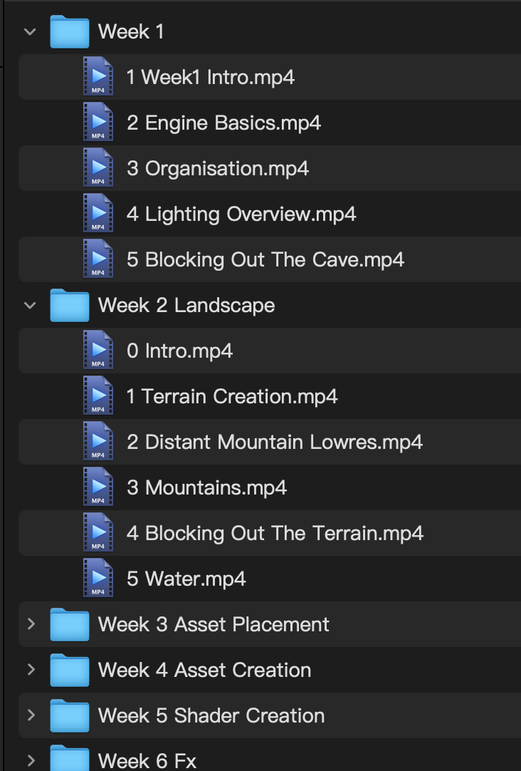Image resolution: width=521 pixels, height=771 pixels.
Task: Expand the Week 3 Asset Placement folder
Action: coord(30,624)
